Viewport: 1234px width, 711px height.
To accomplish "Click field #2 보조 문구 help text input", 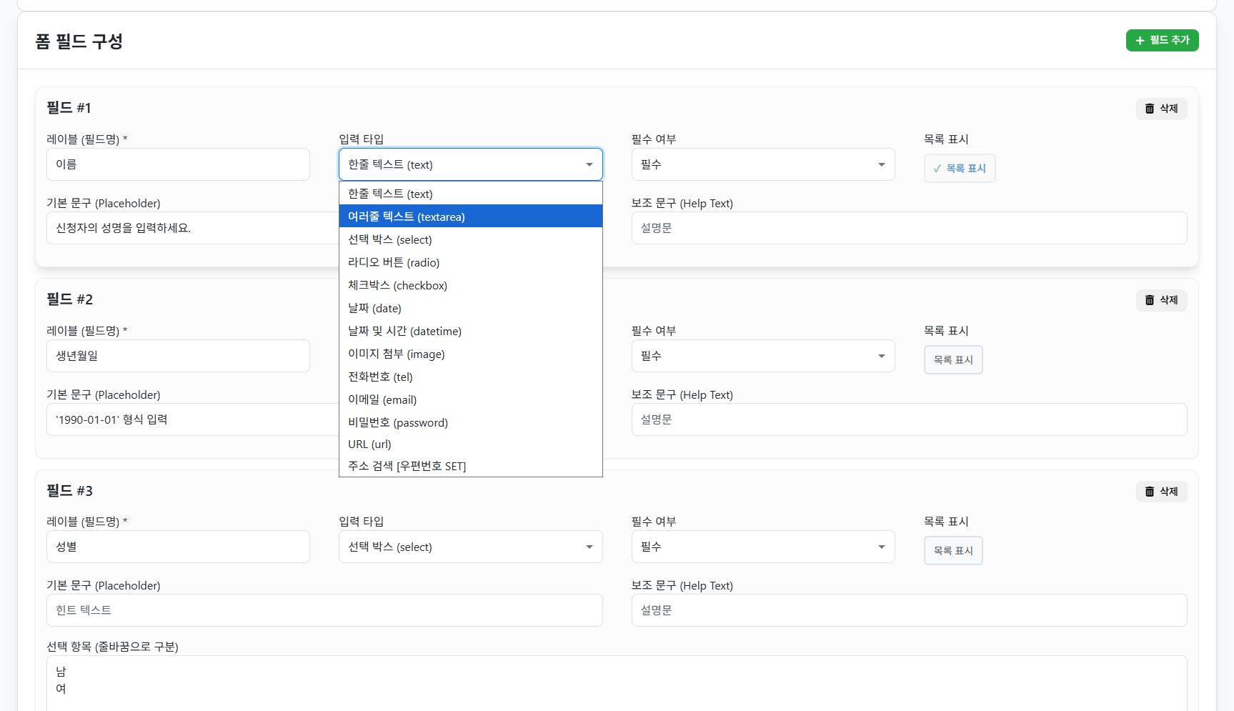I will (909, 419).
